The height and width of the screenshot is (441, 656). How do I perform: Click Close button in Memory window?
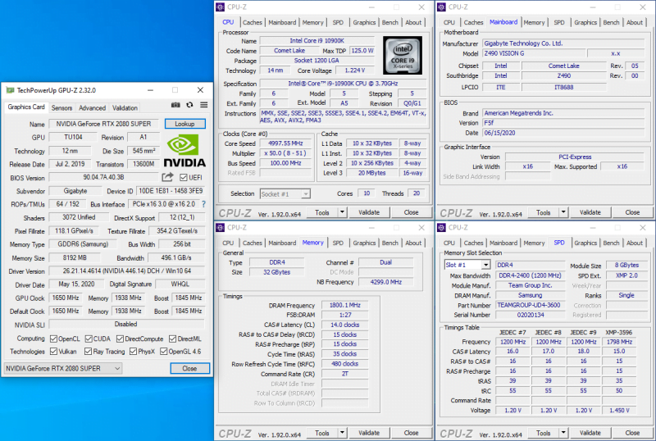tap(412, 433)
